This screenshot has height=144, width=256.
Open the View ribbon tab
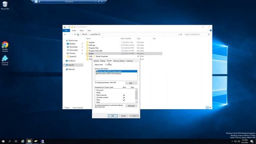pos(89,30)
